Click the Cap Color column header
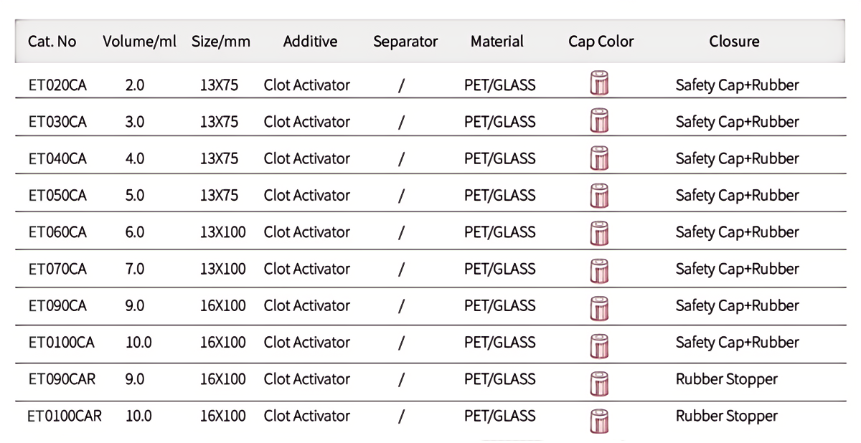Viewport: 861px width, 443px height. tap(601, 42)
